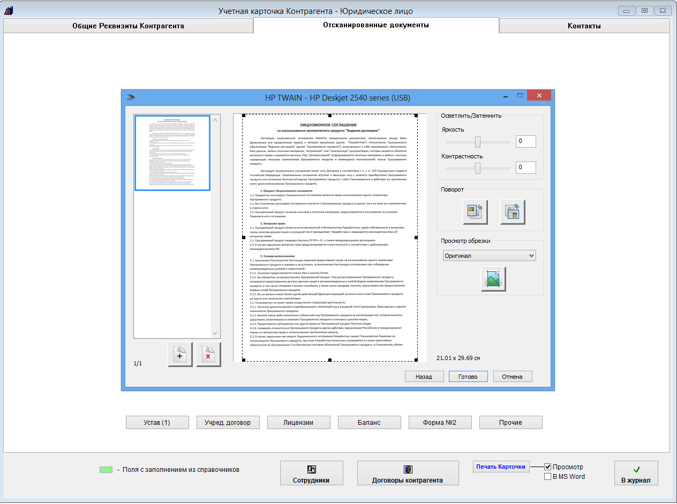This screenshot has width=677, height=504.
Task: Click the Яркость brightness slider handle
Action: tap(477, 142)
